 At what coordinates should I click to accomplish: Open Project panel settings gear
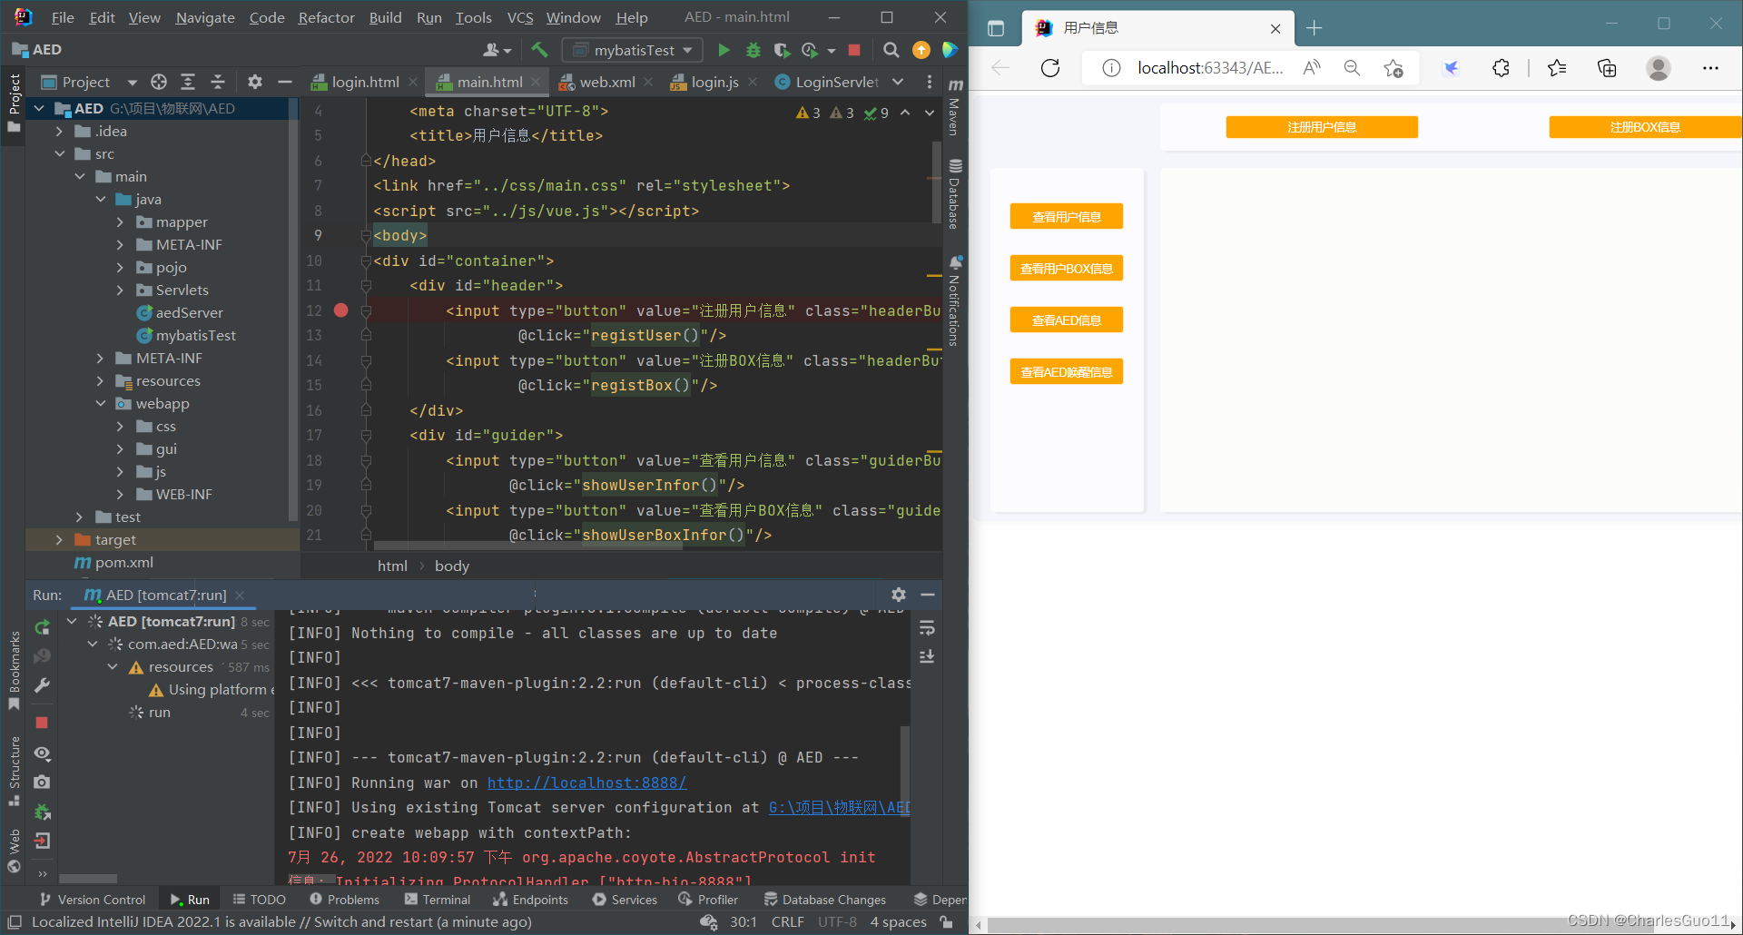tap(255, 82)
